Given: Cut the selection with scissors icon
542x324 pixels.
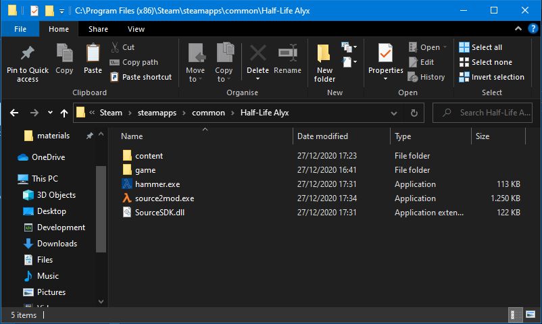Looking at the screenshot, I should pos(115,47).
